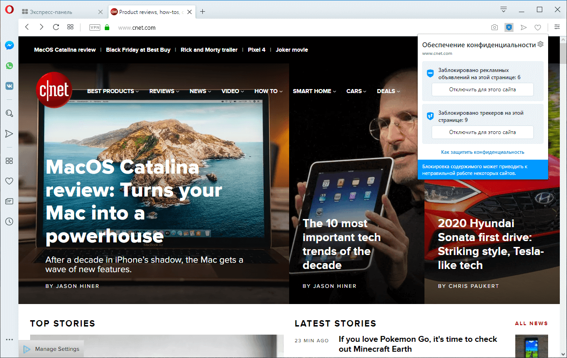
Task: Open Rick and Morty trailer link
Action: point(209,50)
